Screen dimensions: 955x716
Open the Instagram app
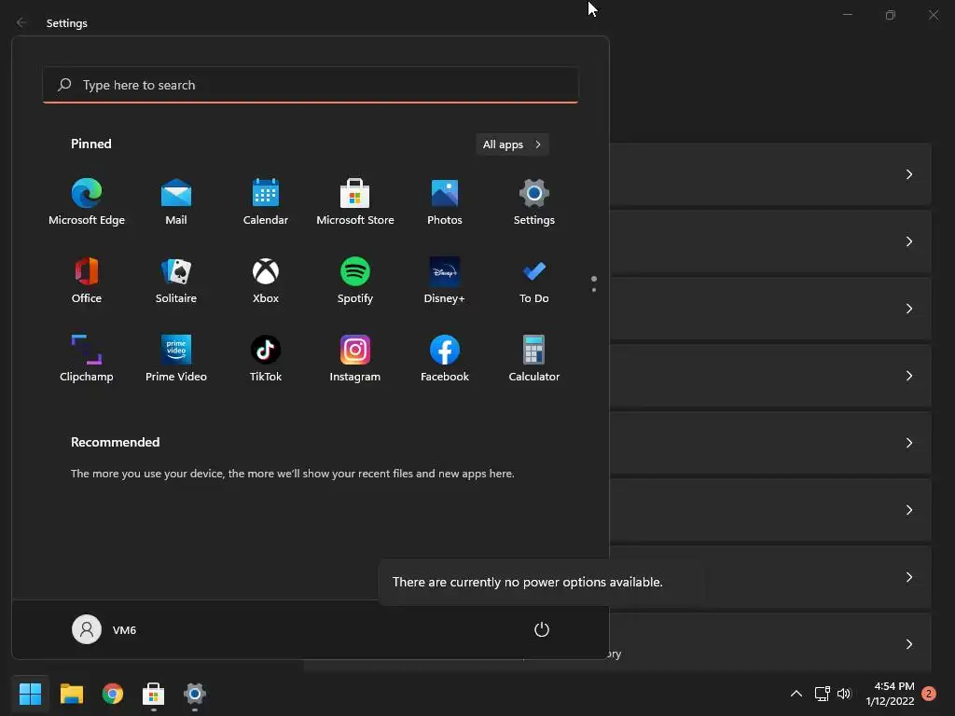coord(355,359)
